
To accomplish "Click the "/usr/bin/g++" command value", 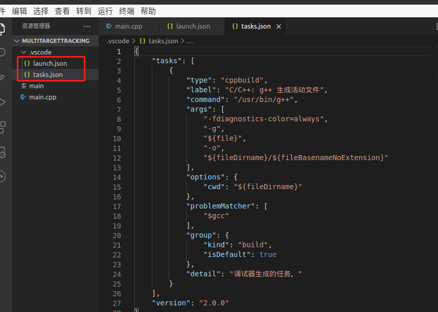I will tap(264, 100).
